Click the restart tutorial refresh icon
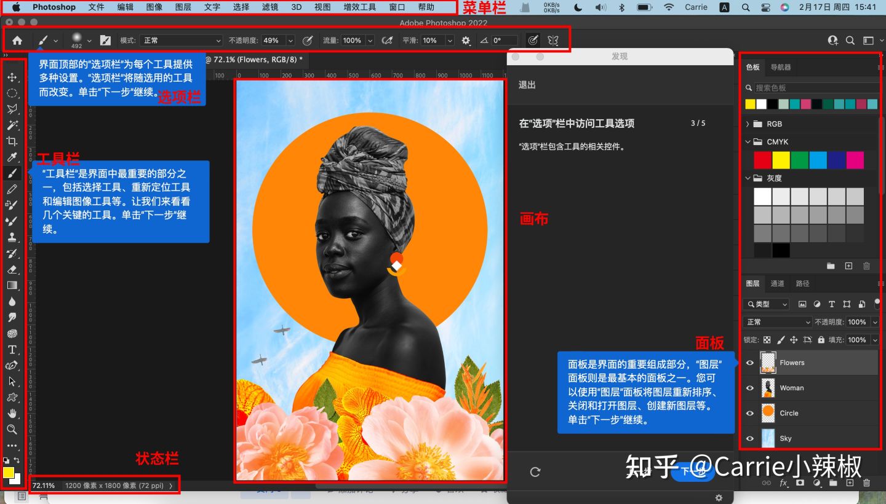Screen dimensions: 886x504 point(535,471)
